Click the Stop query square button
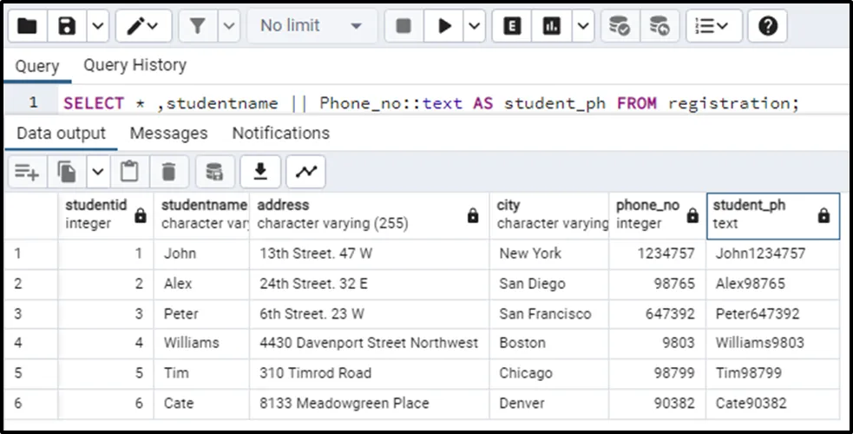 (403, 26)
